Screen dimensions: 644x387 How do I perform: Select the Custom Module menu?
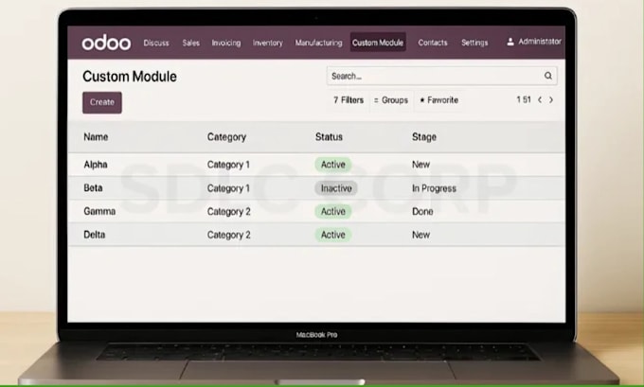pyautogui.click(x=378, y=43)
